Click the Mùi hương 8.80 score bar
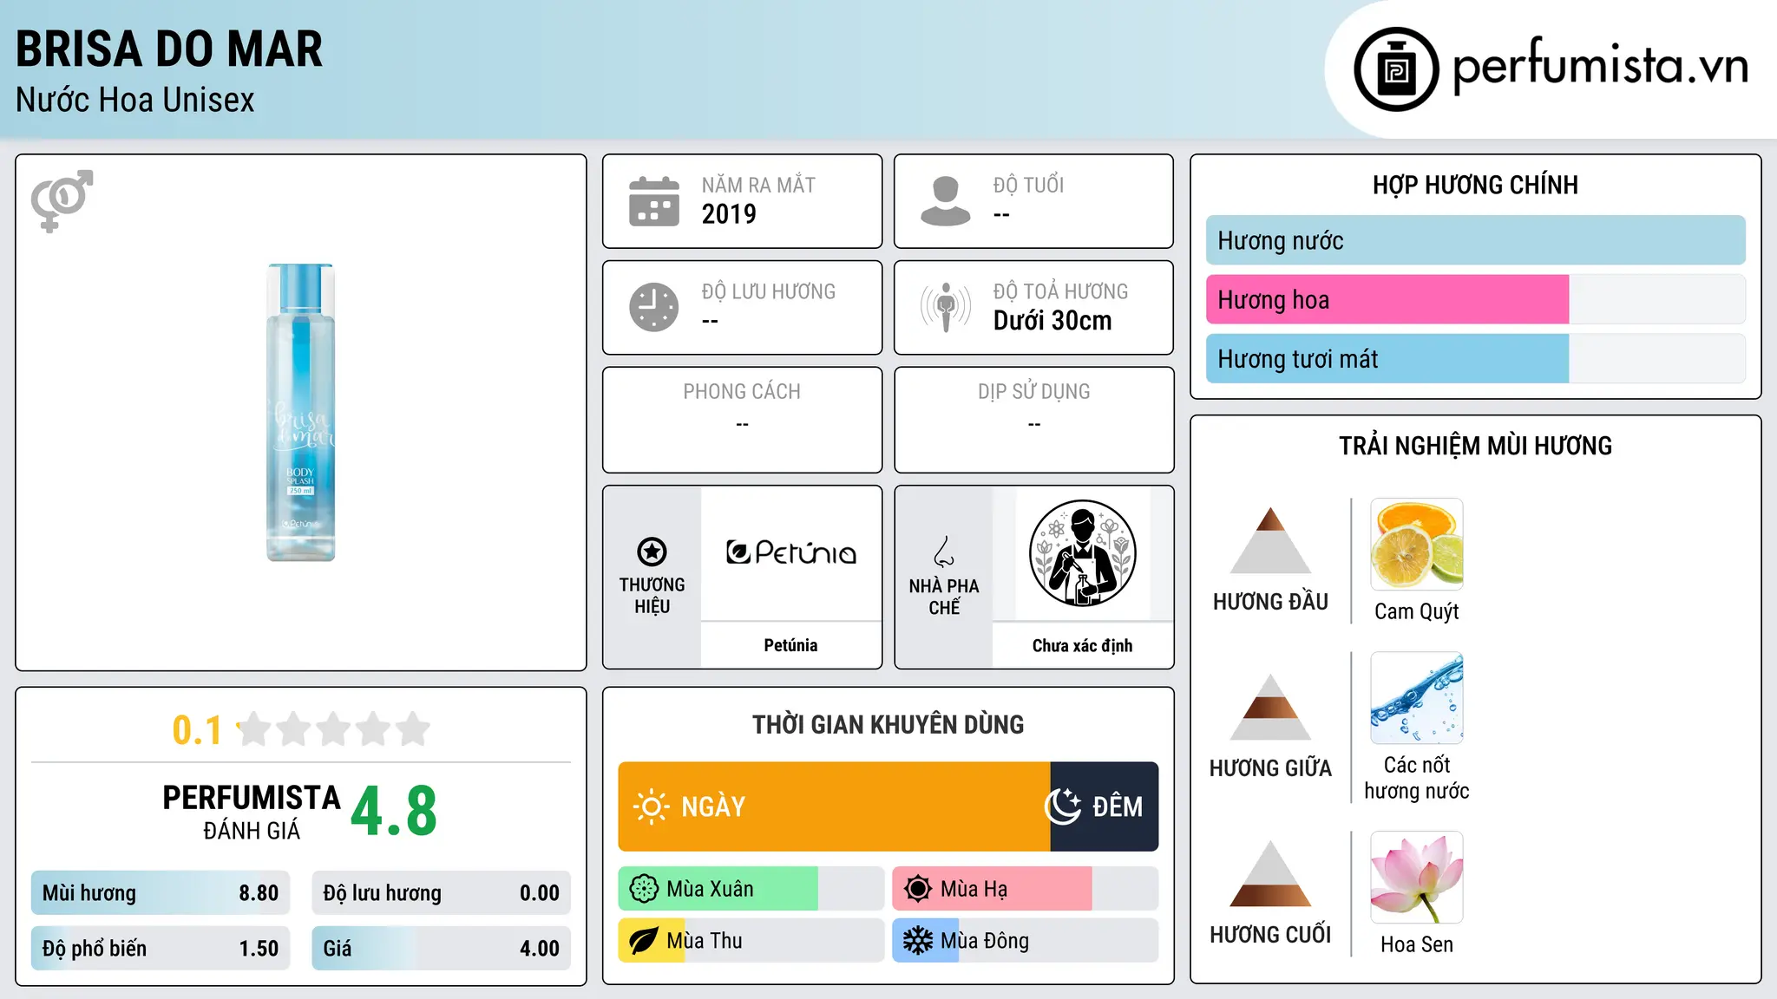This screenshot has height=999, width=1777. (161, 893)
